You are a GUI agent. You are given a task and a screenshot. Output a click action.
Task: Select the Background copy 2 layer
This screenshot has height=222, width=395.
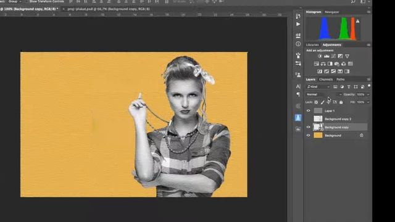point(338,119)
